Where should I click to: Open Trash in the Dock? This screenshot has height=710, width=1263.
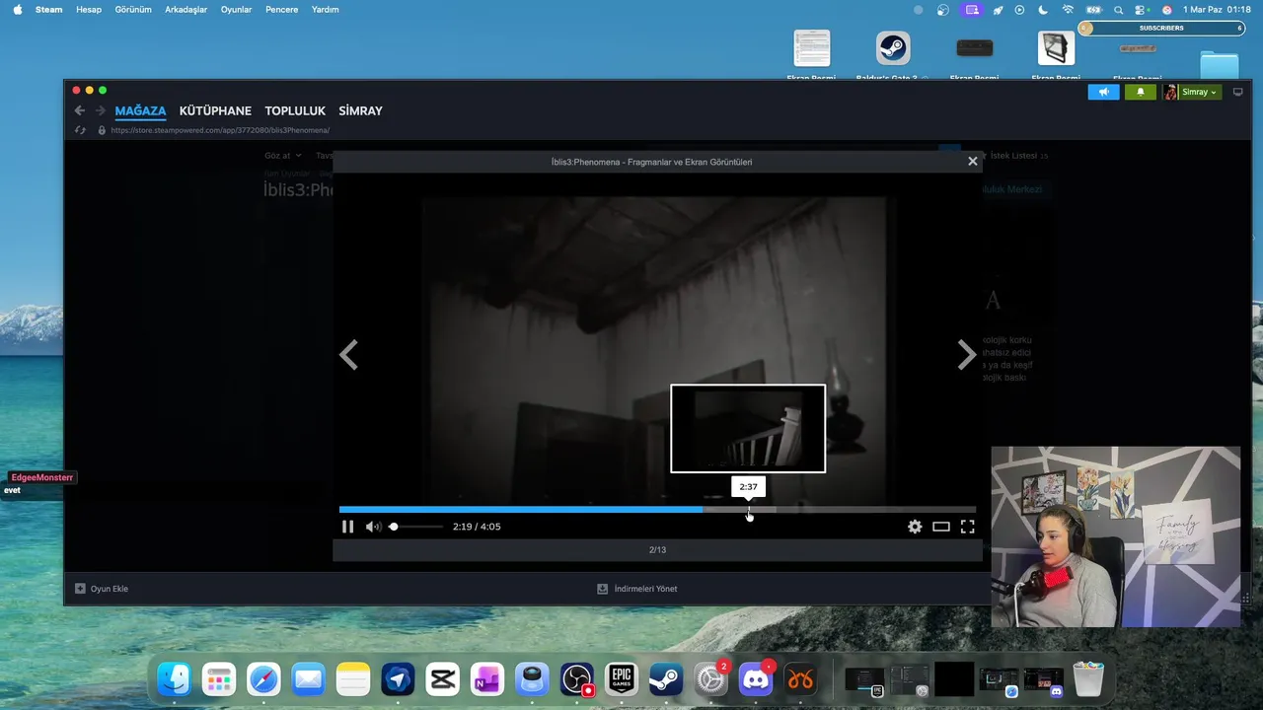click(1088, 679)
